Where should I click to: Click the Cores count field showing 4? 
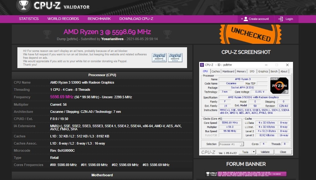[x=263, y=144]
